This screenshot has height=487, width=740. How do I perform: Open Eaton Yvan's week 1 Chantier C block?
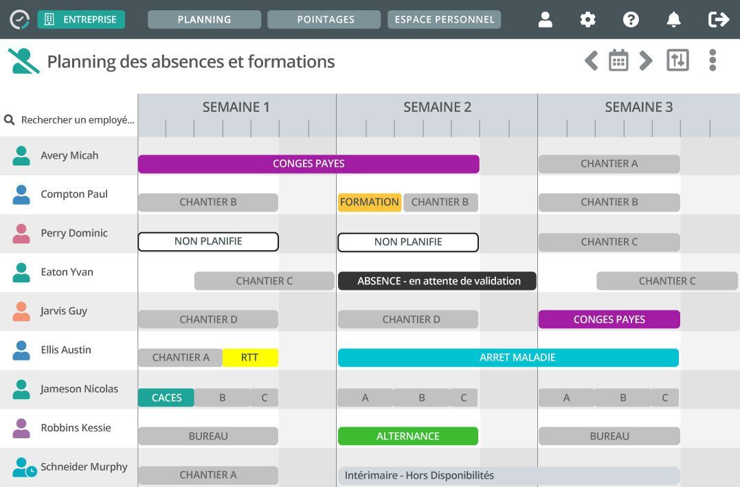265,281
